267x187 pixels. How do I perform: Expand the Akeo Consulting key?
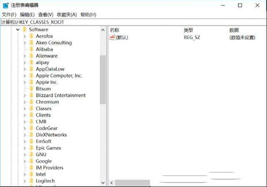pos(25,43)
